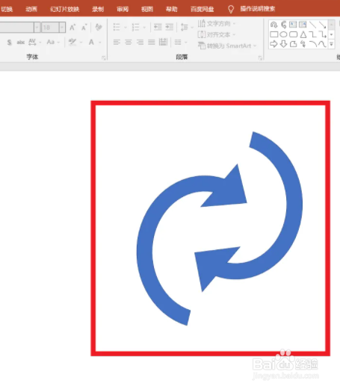Screen dimensions: 340x389
Task: Select the scribble shape tool
Action: (303, 44)
